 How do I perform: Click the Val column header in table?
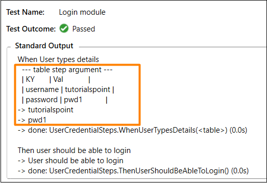coord(58,79)
